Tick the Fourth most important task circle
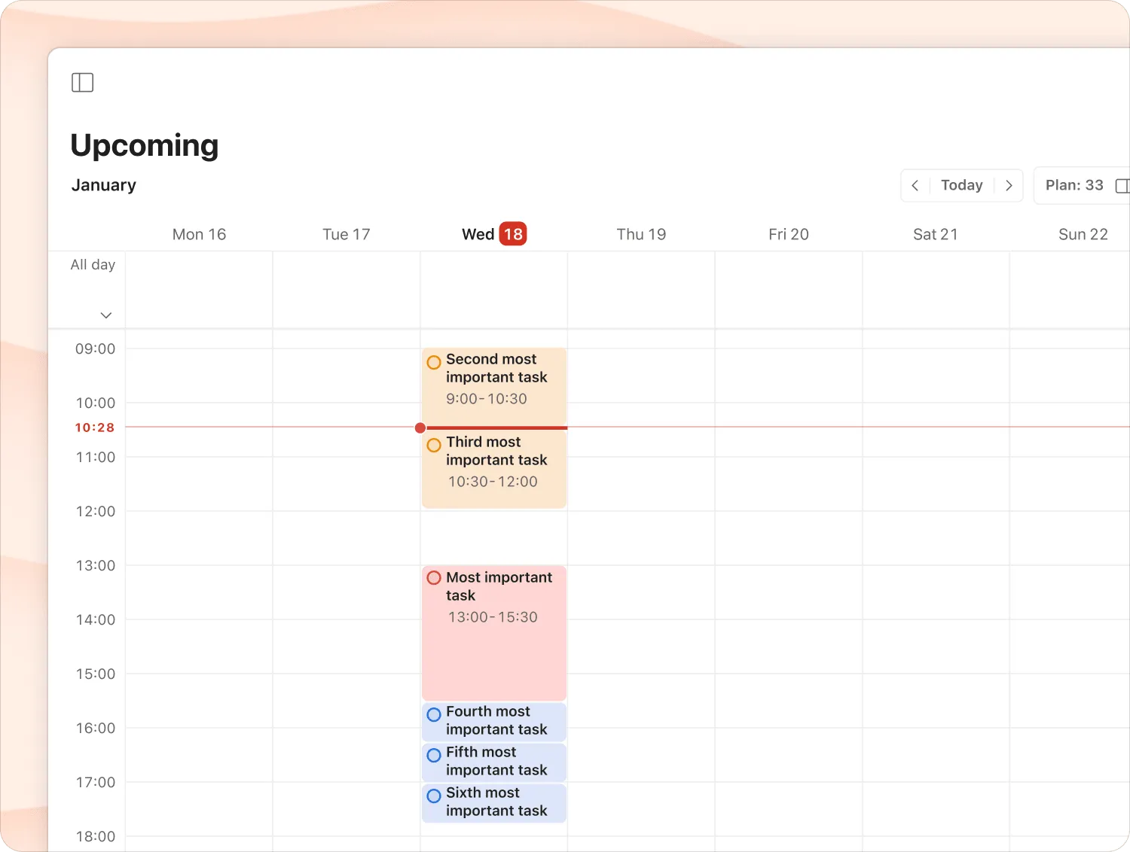The width and height of the screenshot is (1130, 852). [x=434, y=714]
